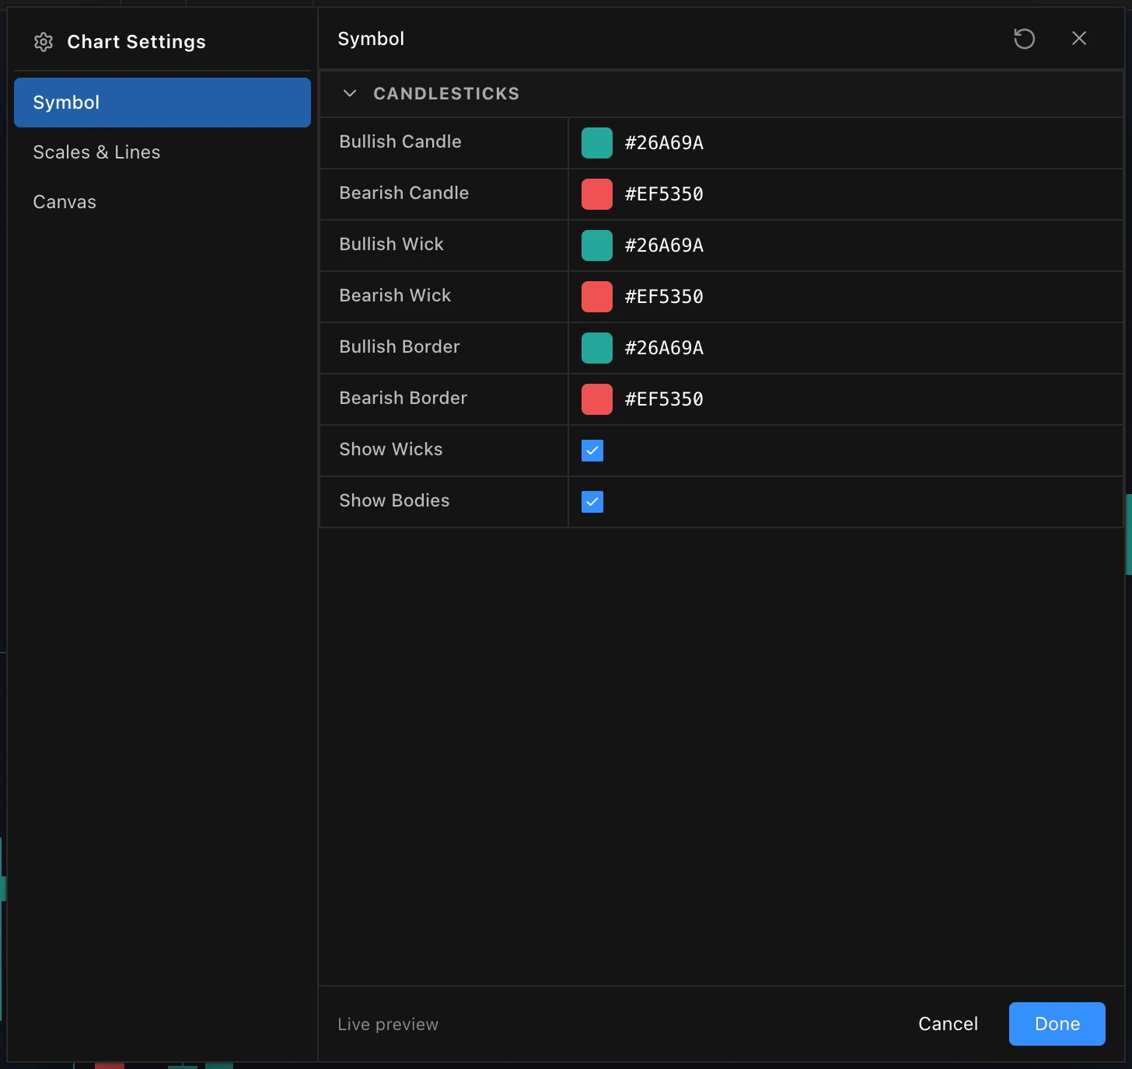Click the Show Wicks row label
1132x1069 pixels.
click(x=391, y=449)
